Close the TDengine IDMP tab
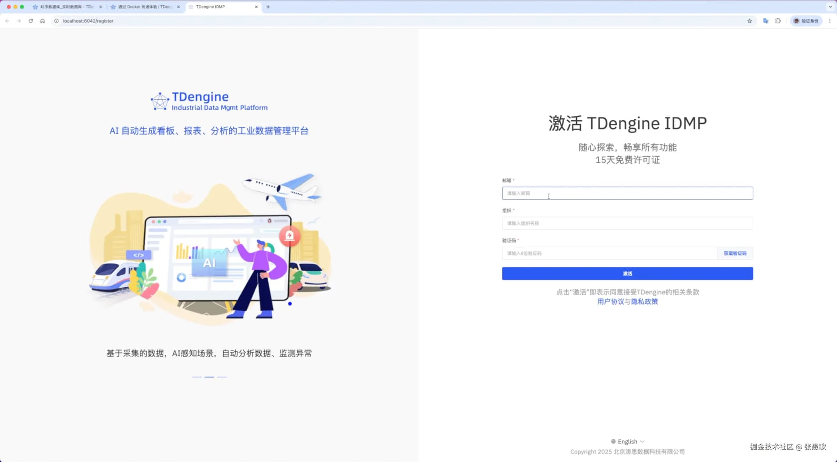The height and width of the screenshot is (462, 837). [256, 7]
